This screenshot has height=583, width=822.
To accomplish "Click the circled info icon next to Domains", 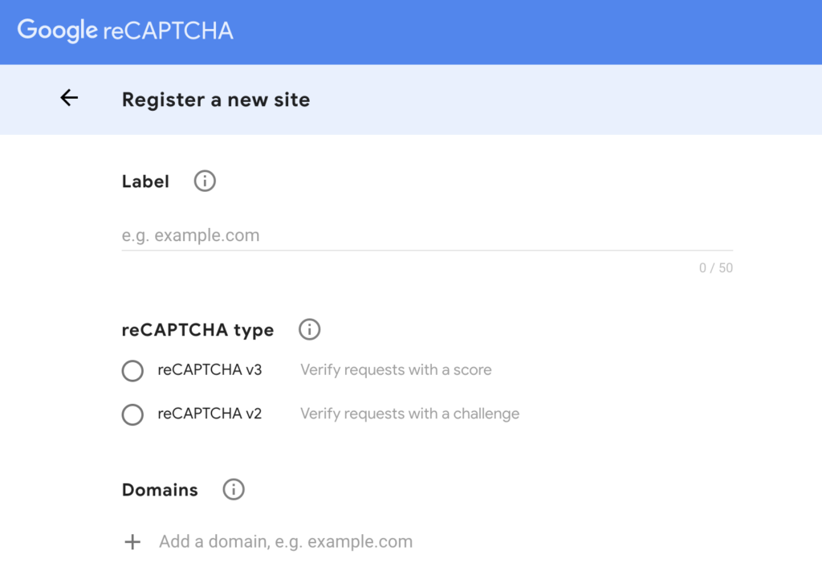I will click(x=233, y=489).
